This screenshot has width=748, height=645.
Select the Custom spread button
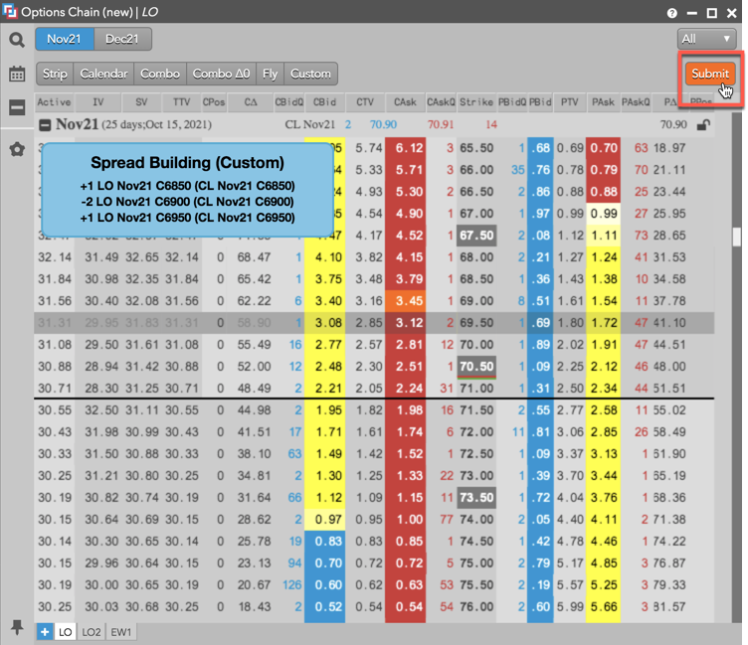(x=310, y=74)
